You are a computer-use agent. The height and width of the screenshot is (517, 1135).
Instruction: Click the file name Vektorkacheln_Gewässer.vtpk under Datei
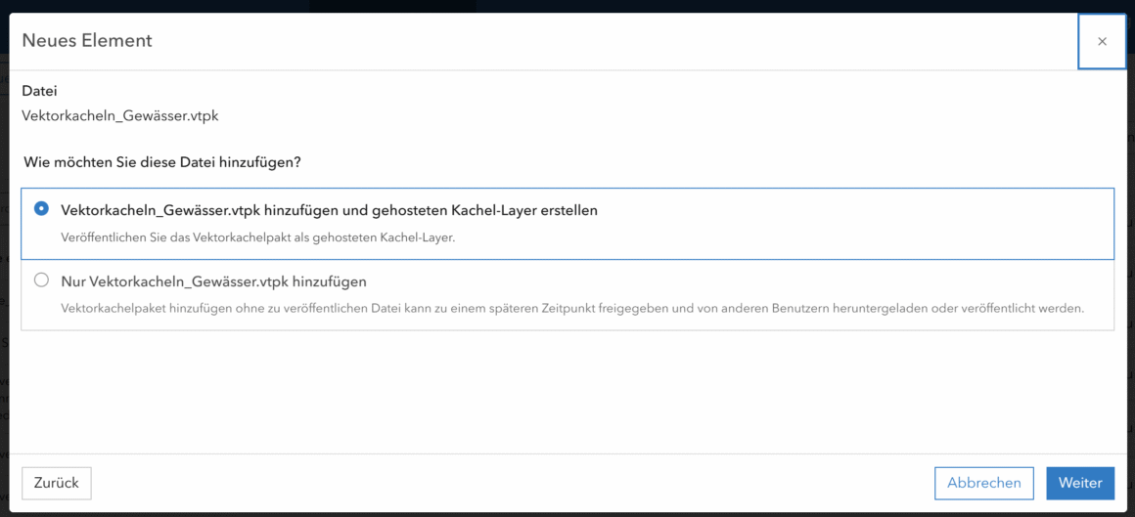click(120, 115)
